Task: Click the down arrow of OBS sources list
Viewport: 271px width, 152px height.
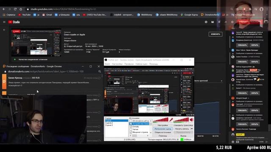Action: pyautogui.click(x=151, y=132)
